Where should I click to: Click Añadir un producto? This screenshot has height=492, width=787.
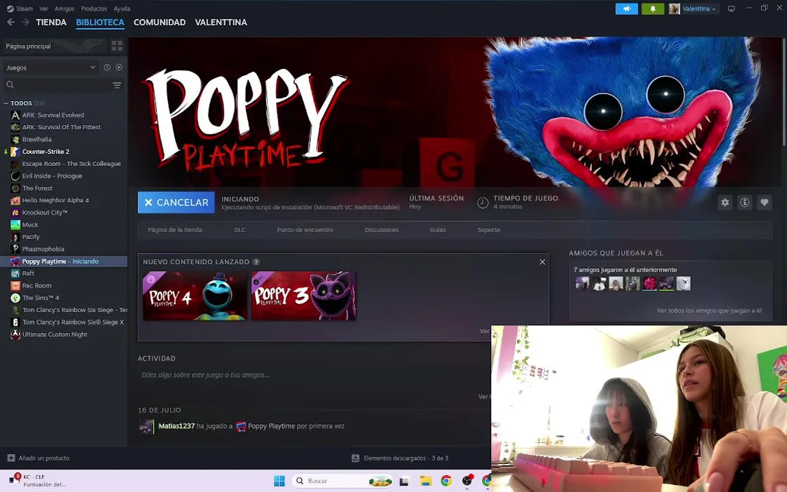(44, 458)
